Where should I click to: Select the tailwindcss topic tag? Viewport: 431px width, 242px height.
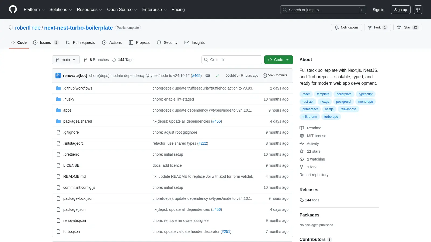pos(348,109)
